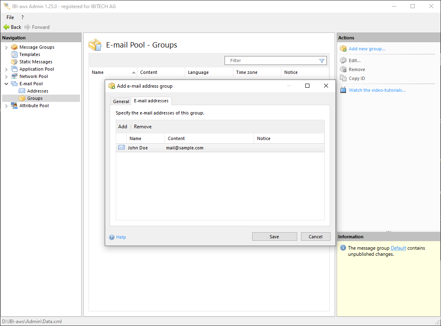This screenshot has width=441, height=326.
Task: Cancel the add e-mail group dialog
Action: pos(315,237)
